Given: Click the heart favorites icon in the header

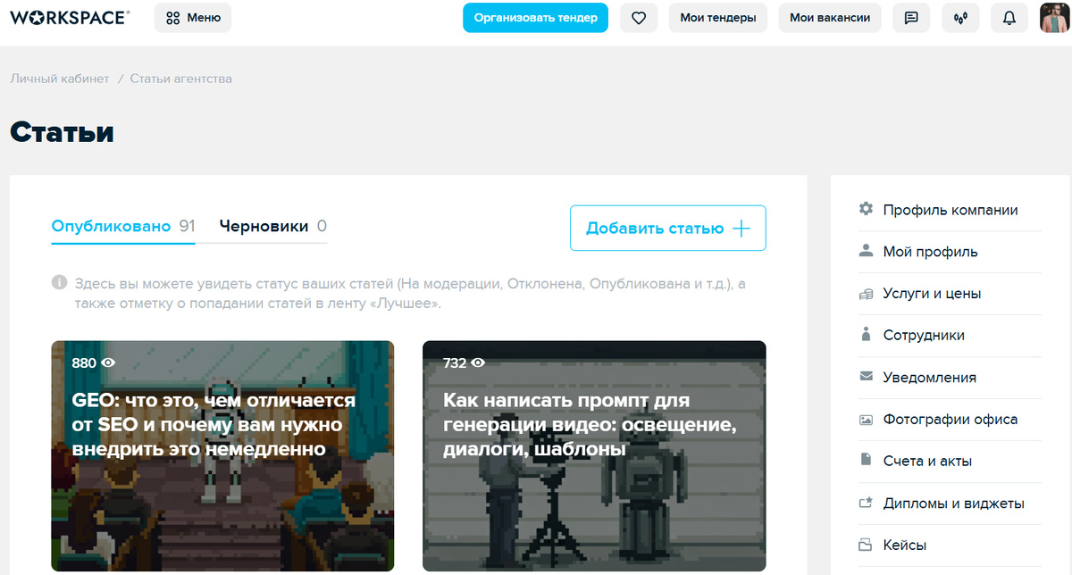Looking at the screenshot, I should tap(638, 18).
